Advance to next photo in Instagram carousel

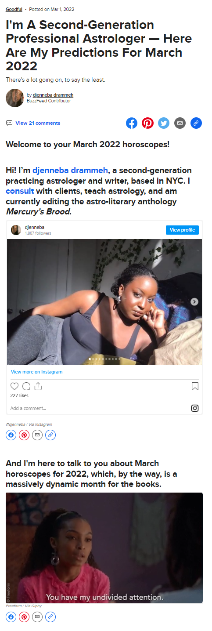[x=195, y=302]
